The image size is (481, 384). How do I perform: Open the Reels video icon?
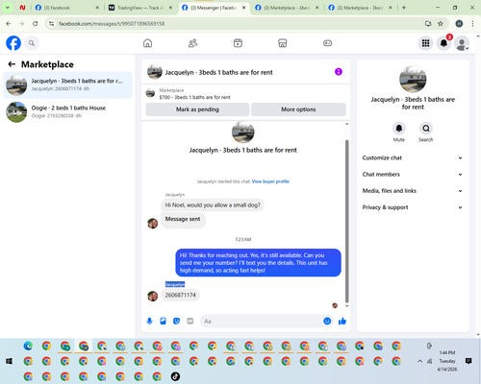(238, 43)
